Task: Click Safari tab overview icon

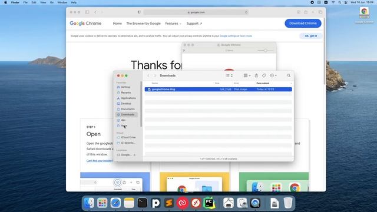Action: click(320, 12)
